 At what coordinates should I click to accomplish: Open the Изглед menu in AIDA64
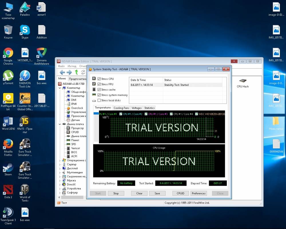(x=72, y=66)
